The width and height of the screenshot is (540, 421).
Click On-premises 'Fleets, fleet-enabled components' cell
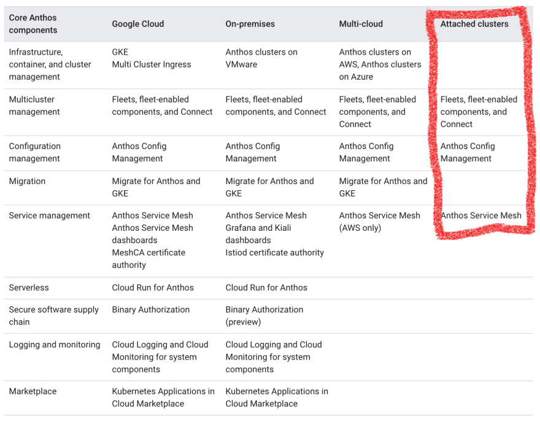pyautogui.click(x=276, y=106)
